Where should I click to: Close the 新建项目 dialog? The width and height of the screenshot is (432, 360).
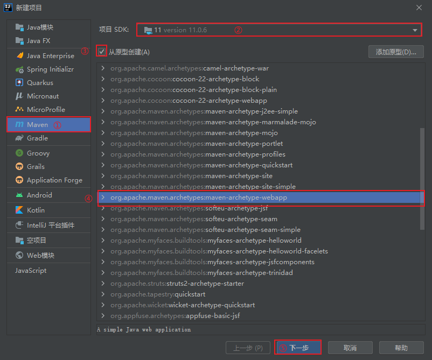point(419,8)
